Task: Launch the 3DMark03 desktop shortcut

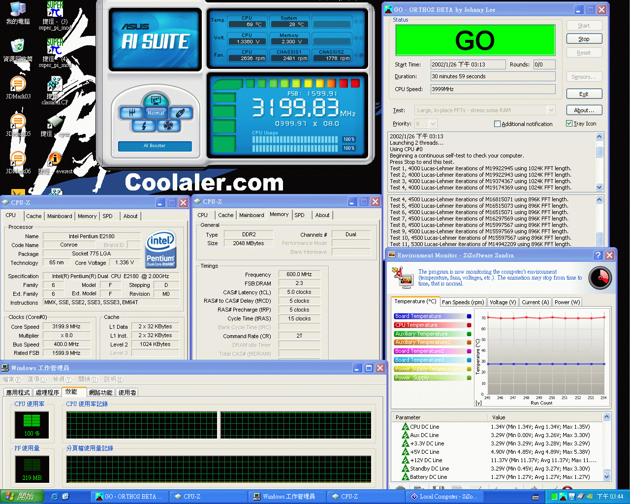Action: pyautogui.click(x=18, y=88)
